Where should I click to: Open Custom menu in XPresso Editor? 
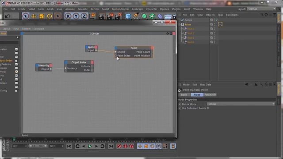point(26,29)
